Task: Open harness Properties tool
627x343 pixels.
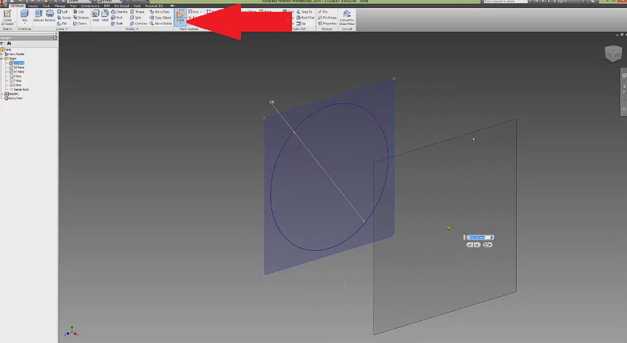Action: pyautogui.click(x=327, y=24)
